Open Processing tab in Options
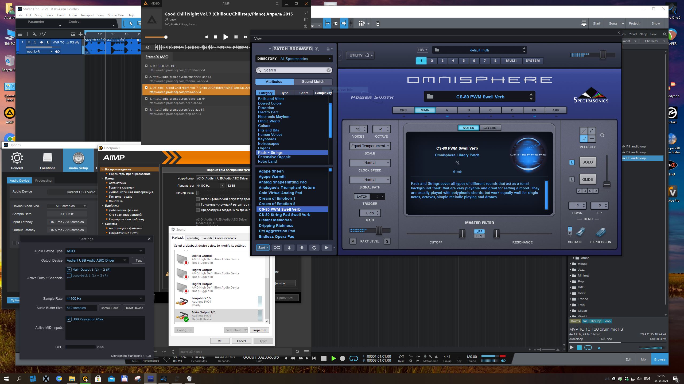Image resolution: width=684 pixels, height=384 pixels. tap(43, 181)
